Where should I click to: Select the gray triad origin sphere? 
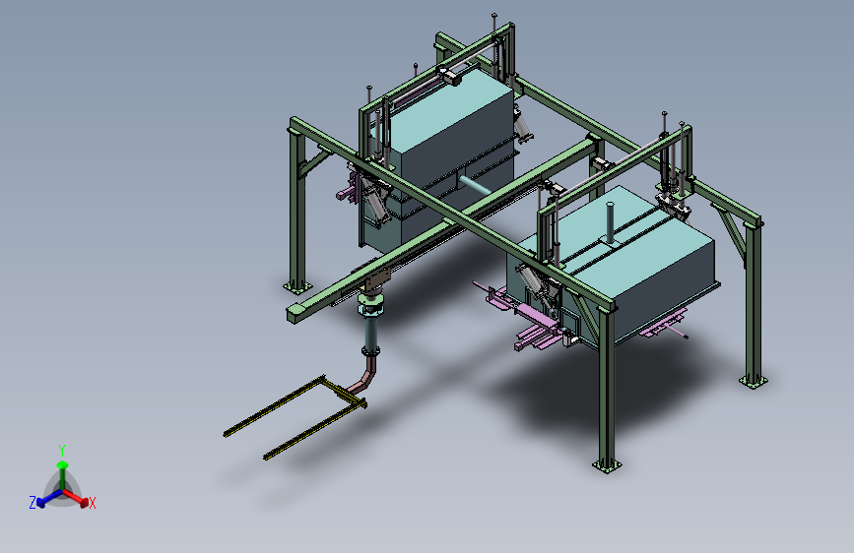(63, 490)
